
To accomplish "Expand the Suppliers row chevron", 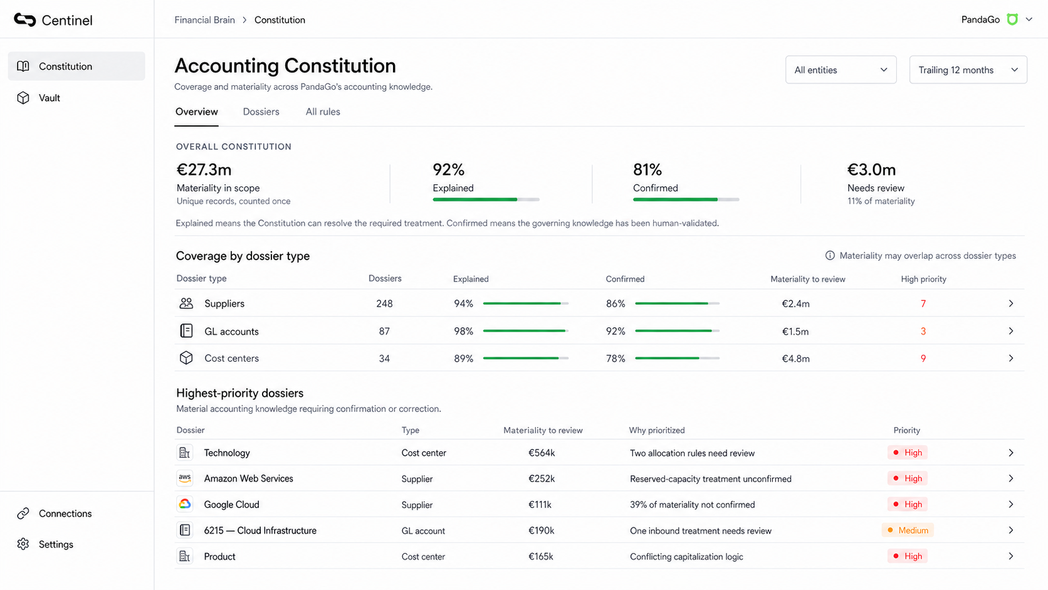I will click(1011, 303).
